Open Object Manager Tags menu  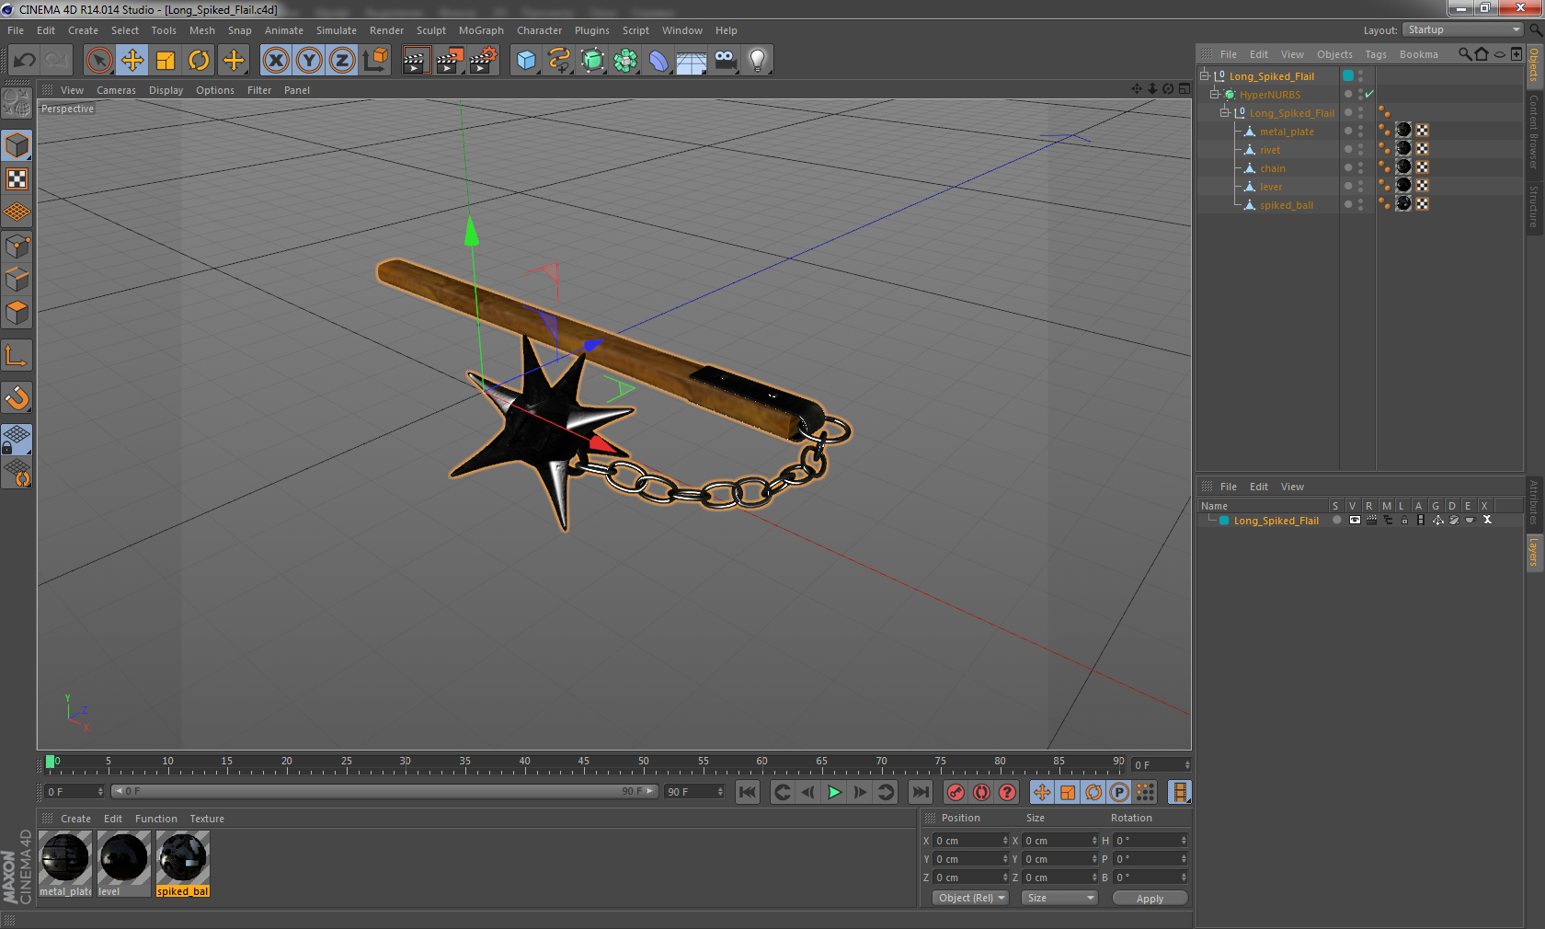click(x=1376, y=54)
